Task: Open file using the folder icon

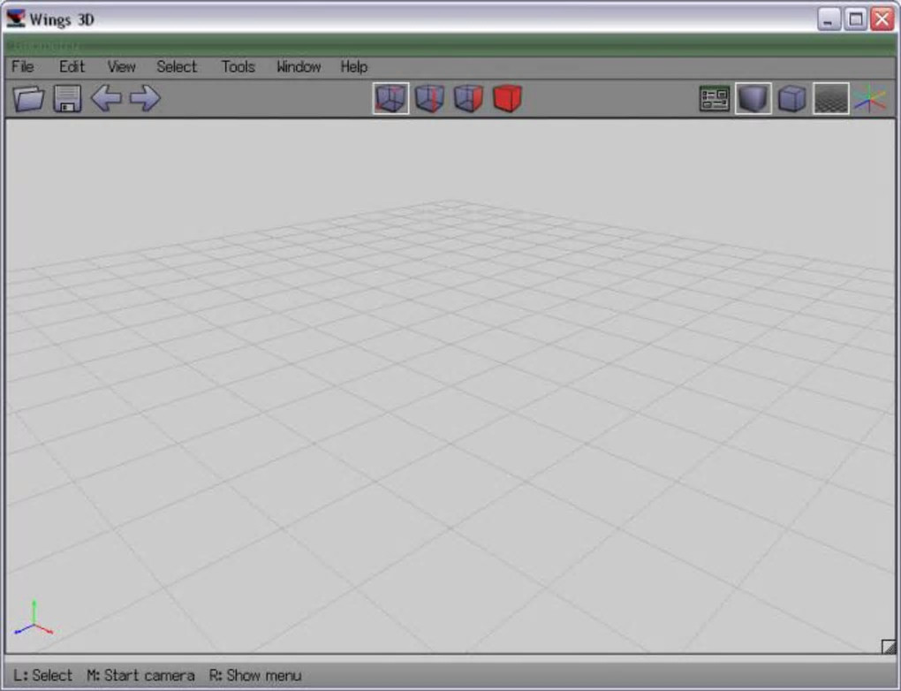Action: (29, 98)
